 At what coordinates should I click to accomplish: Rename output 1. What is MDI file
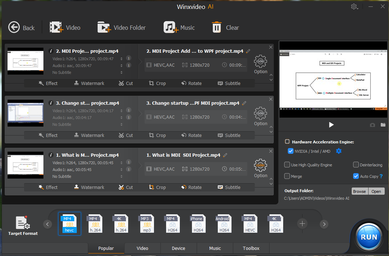tap(225, 155)
